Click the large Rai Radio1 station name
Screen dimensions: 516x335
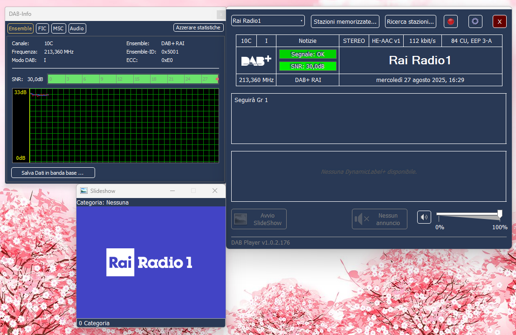pyautogui.click(x=420, y=60)
